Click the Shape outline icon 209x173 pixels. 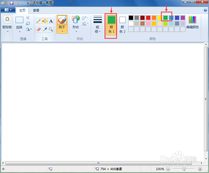click(84, 18)
